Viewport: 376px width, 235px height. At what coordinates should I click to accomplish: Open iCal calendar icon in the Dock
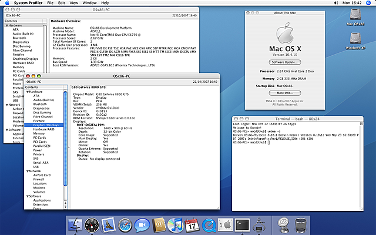coord(192,225)
